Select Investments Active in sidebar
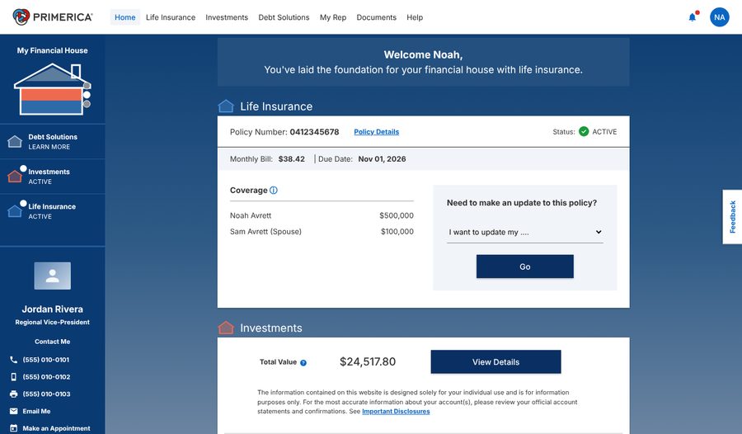Screen dimensions: 742x434 click(53, 177)
